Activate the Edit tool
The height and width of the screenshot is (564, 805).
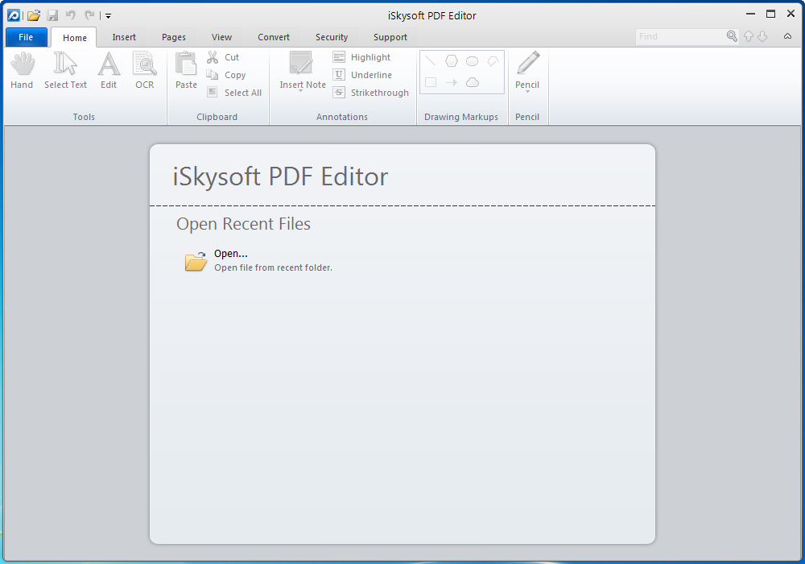(x=109, y=68)
